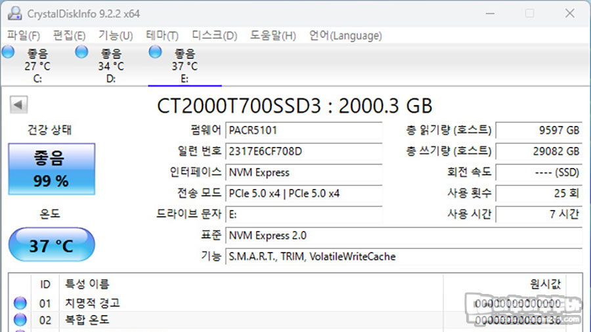Screen dimensions: 591x332
Task: Click the ID column header
Action: (x=45, y=284)
